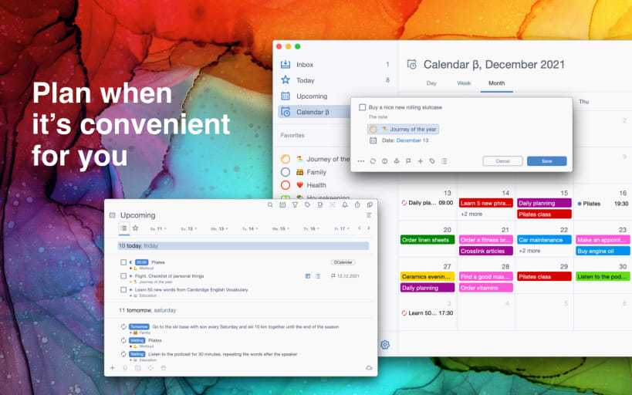Click the star view icon in Upcoming
Viewport: 632px width, 395px height.
point(136,228)
